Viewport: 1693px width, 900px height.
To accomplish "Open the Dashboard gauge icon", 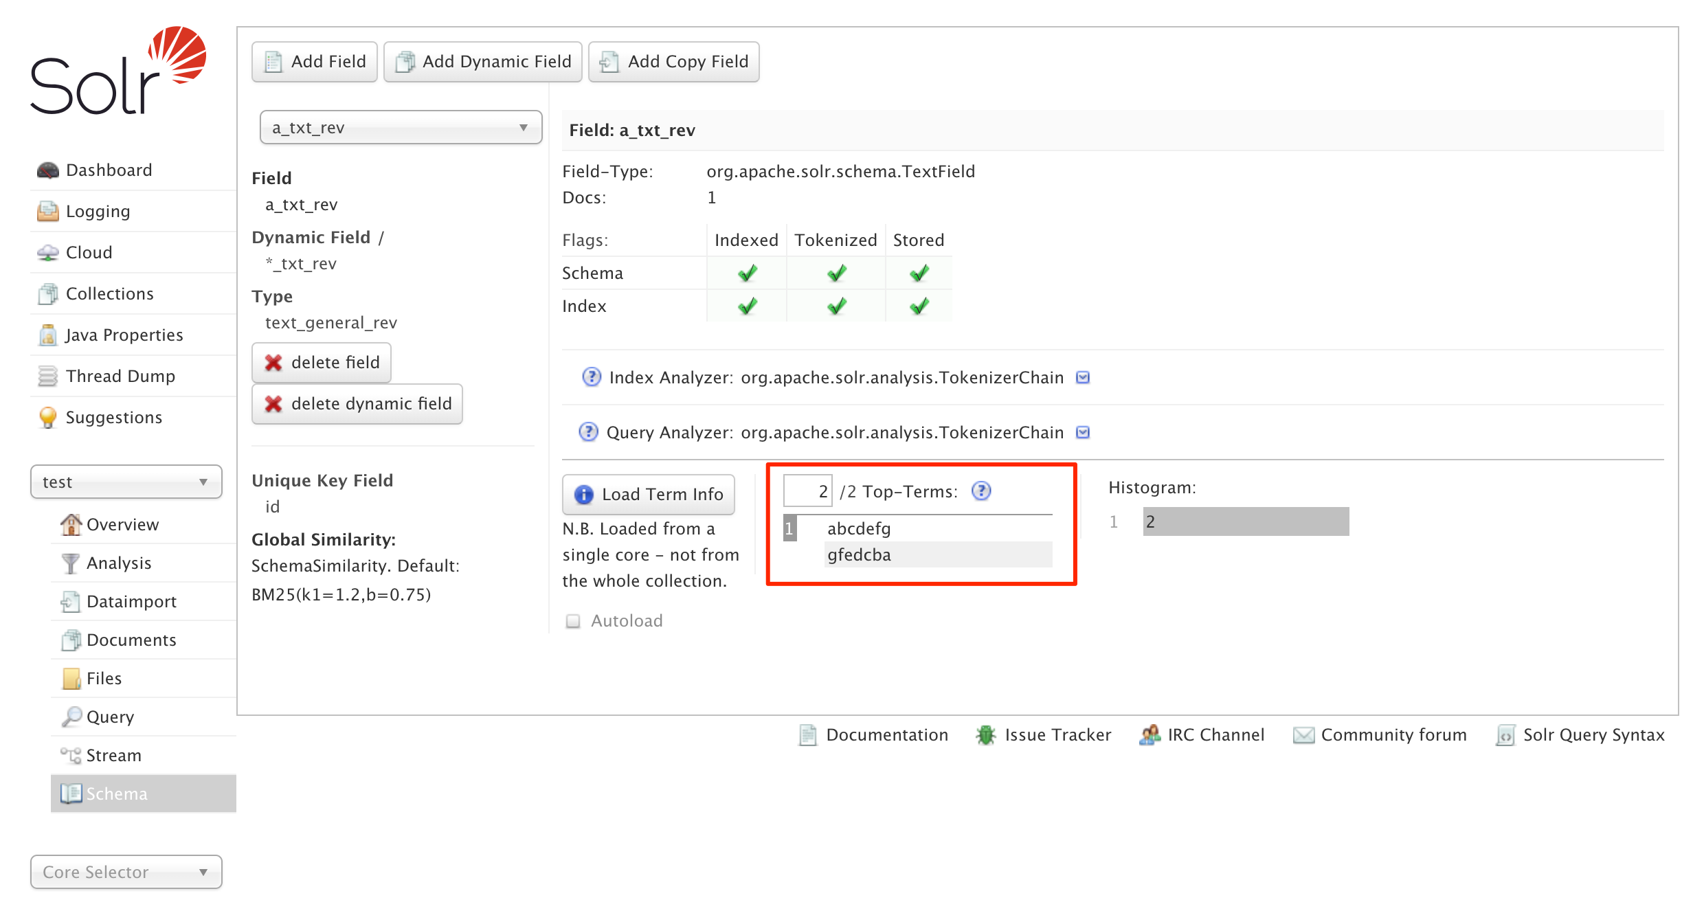I will click(x=47, y=170).
